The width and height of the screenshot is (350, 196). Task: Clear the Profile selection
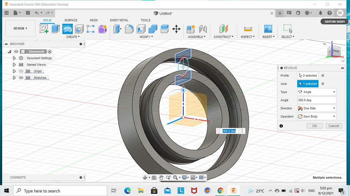322,75
